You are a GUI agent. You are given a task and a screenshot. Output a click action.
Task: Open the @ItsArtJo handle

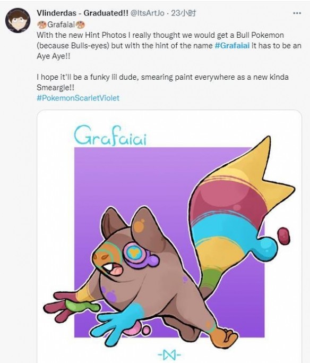(148, 13)
